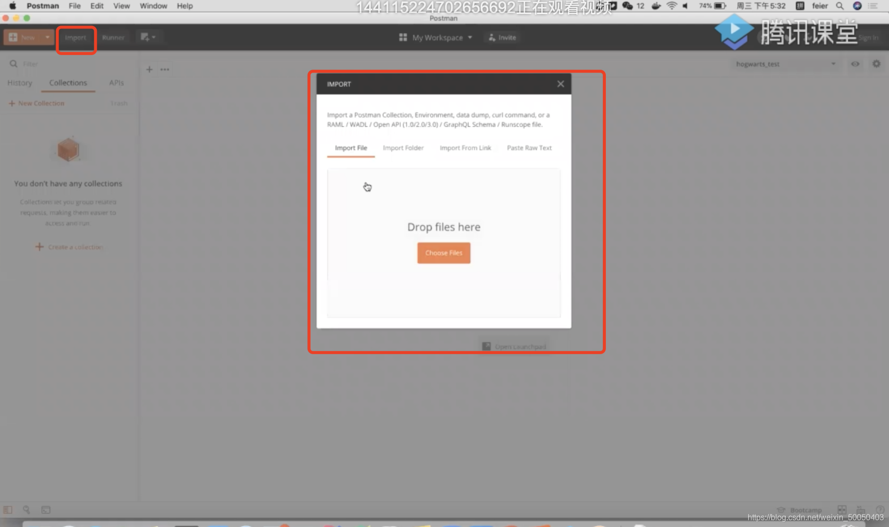
Task: Click the help question icon in status bar
Action: click(879, 509)
